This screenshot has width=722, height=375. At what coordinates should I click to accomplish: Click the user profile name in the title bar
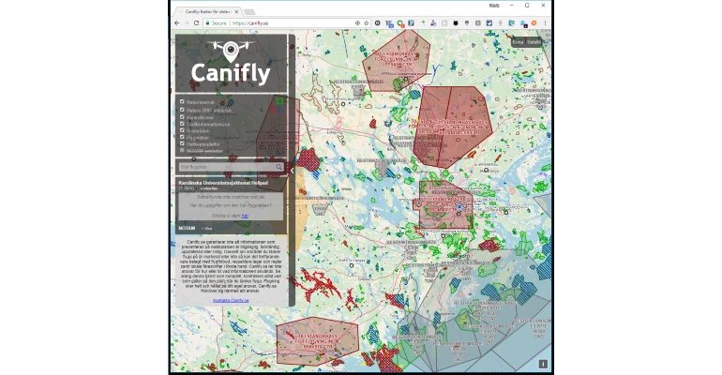494,6
